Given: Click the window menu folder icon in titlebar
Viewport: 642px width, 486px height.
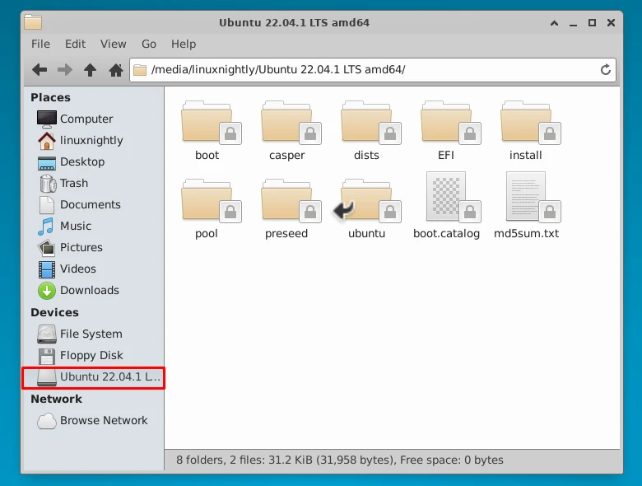Looking at the screenshot, I should pos(33,22).
